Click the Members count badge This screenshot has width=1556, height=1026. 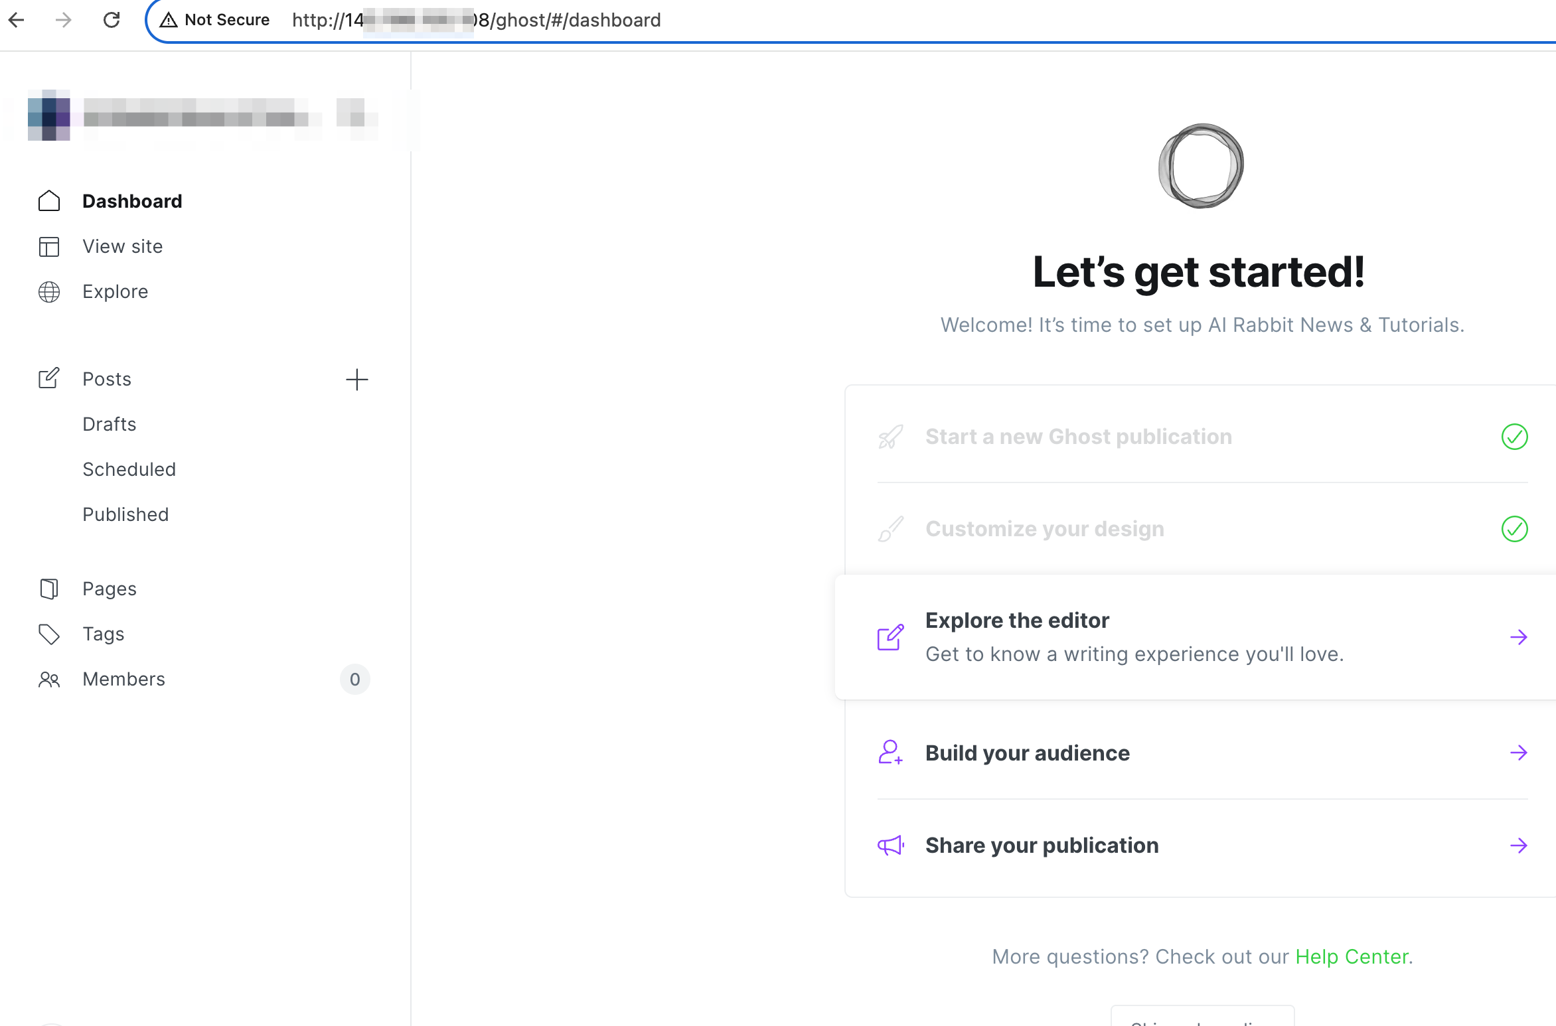coord(355,679)
